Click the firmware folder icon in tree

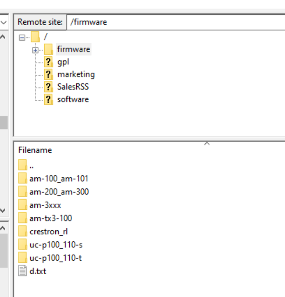tap(48, 49)
